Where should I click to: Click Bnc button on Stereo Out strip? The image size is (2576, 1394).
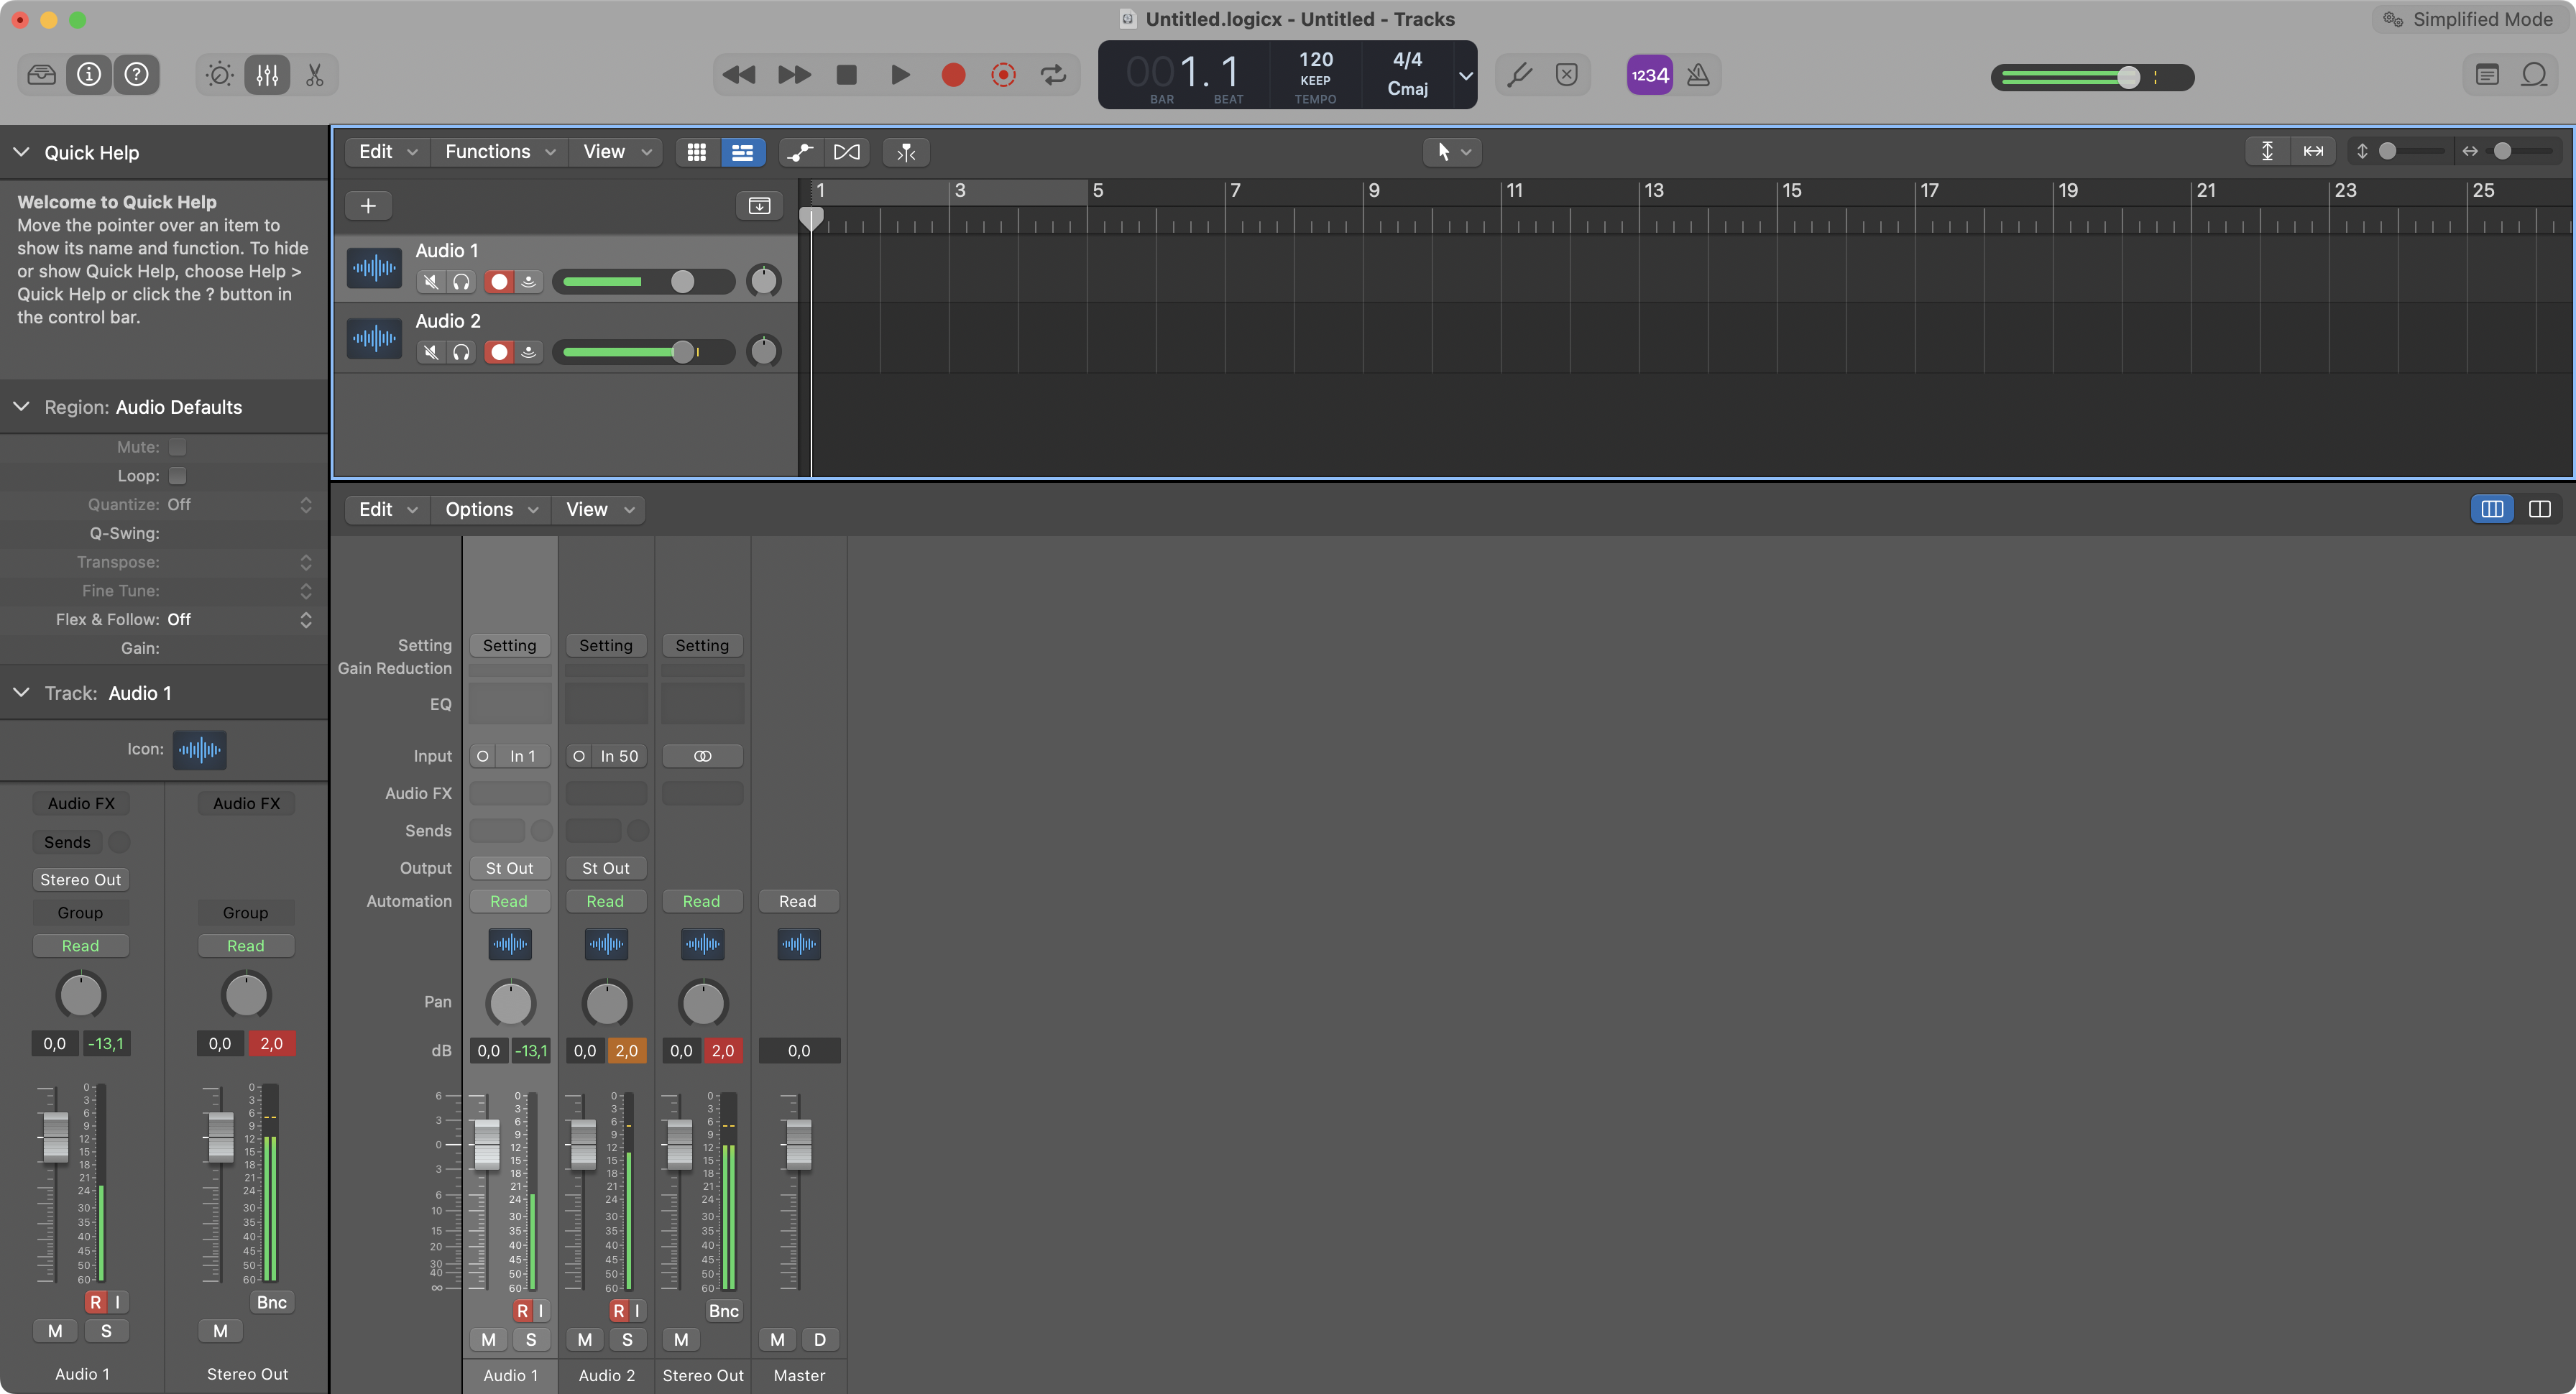point(723,1311)
